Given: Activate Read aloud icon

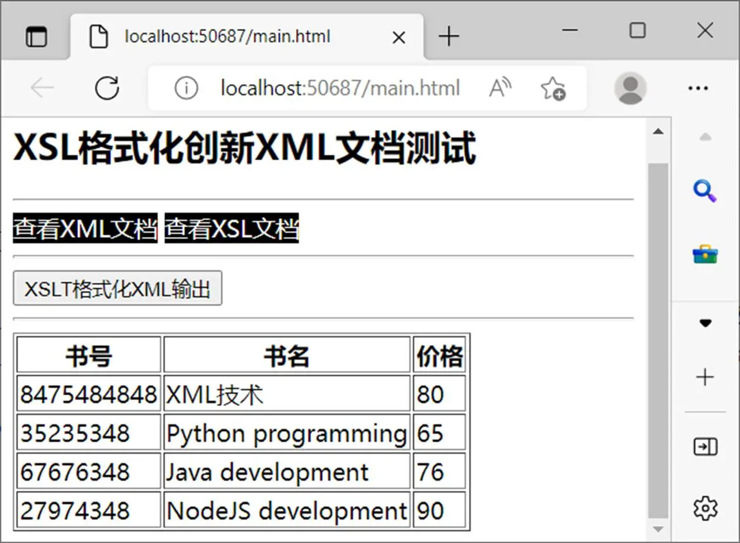Looking at the screenshot, I should tap(500, 88).
